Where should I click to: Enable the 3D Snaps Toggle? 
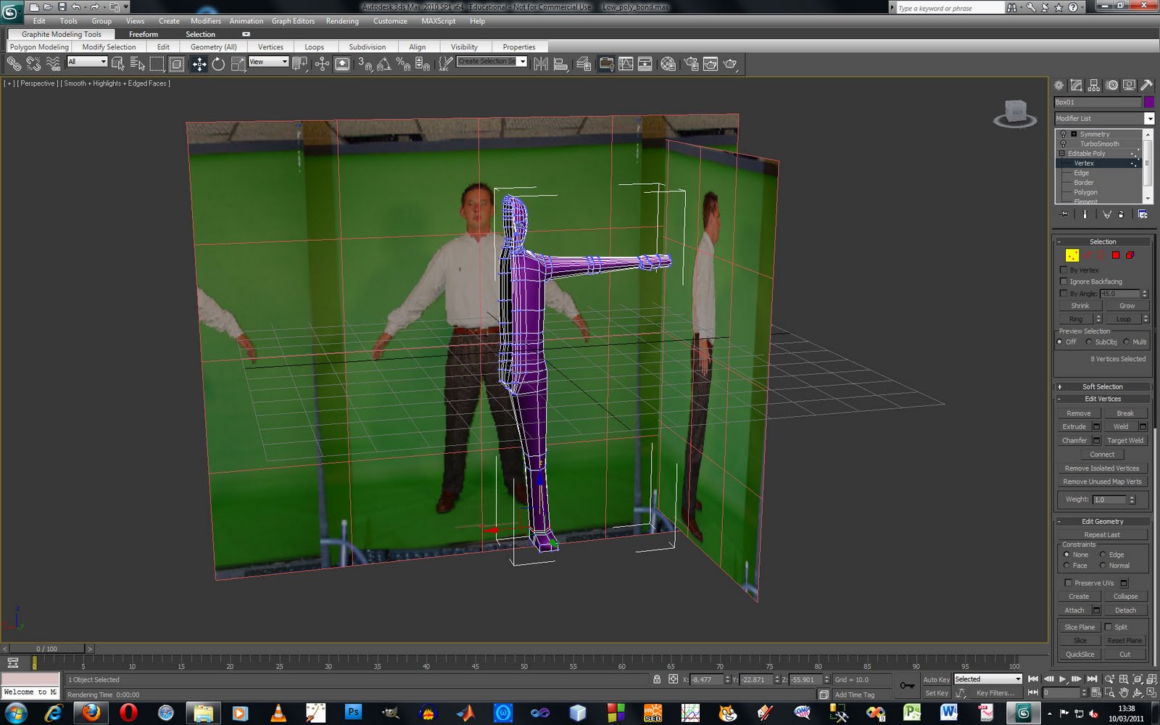[x=365, y=64]
